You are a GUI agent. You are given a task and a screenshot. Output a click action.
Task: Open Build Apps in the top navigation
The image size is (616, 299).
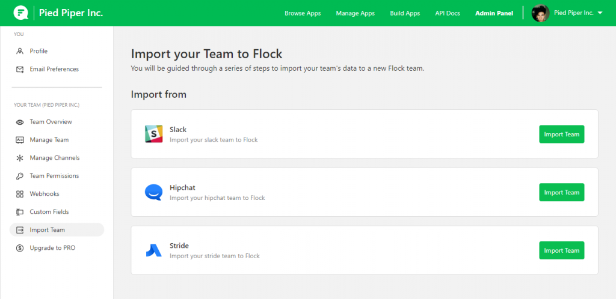[405, 13]
